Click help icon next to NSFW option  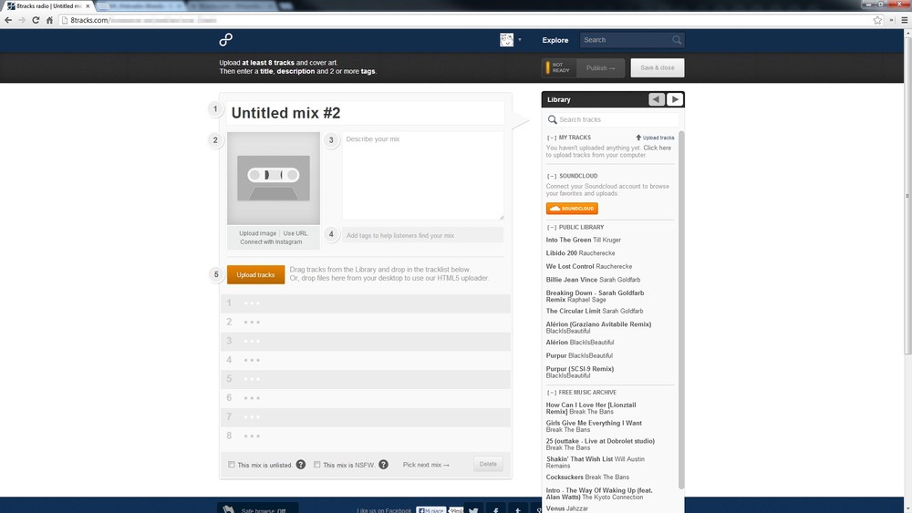pyautogui.click(x=383, y=465)
